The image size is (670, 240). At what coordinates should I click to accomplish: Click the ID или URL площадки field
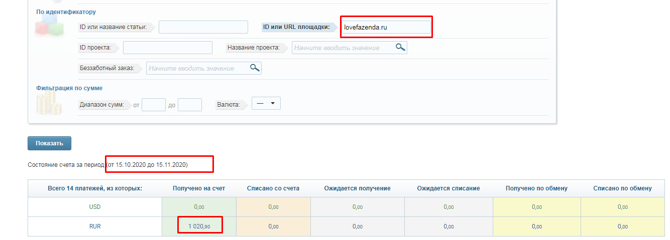point(385,27)
